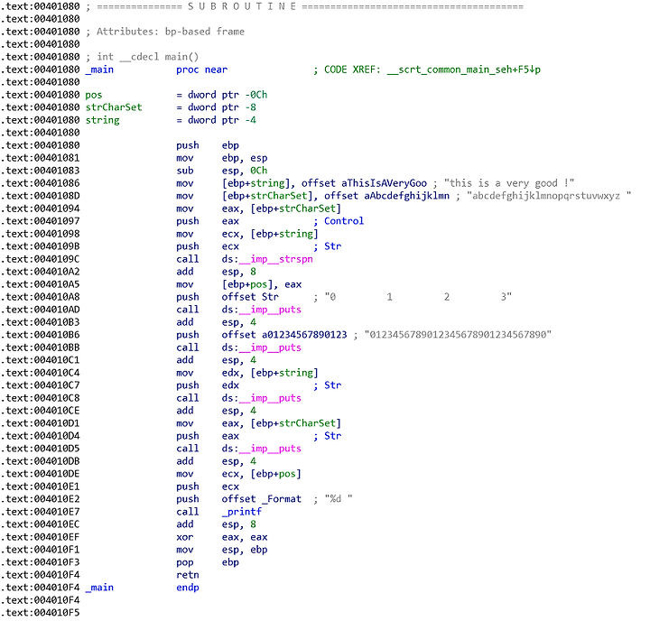Click the retn instruction
The width and height of the screenshot is (650, 621).
tap(188, 575)
